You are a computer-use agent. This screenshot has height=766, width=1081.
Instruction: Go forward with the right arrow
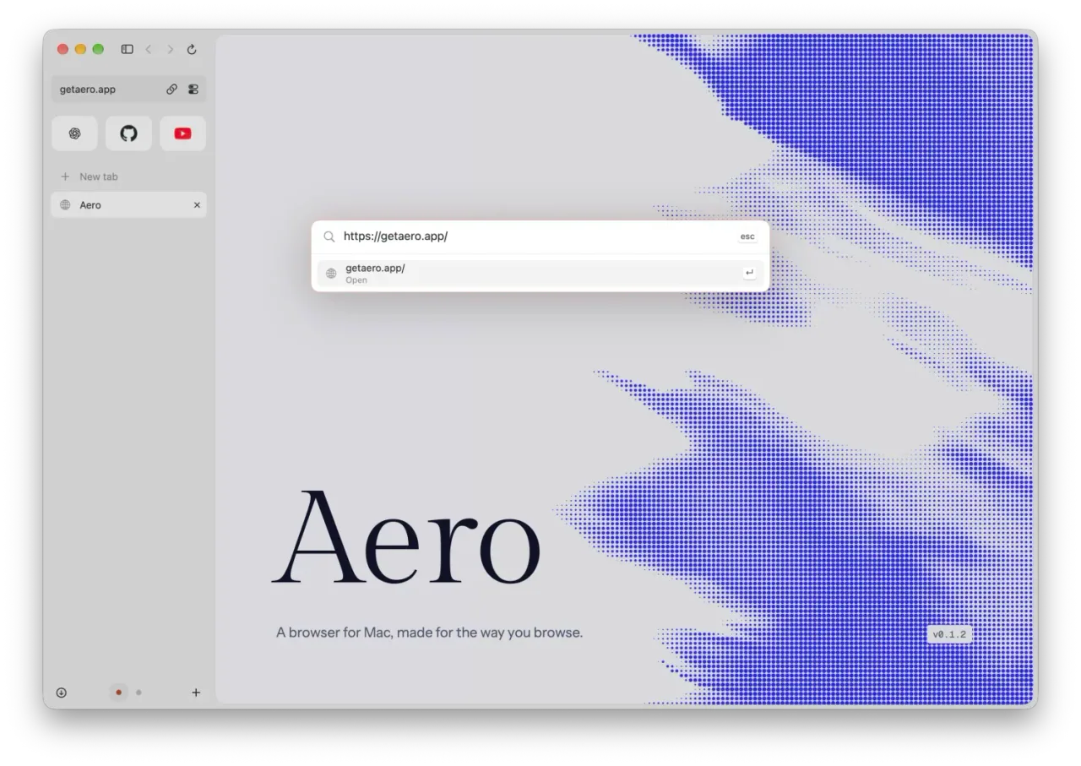click(170, 49)
